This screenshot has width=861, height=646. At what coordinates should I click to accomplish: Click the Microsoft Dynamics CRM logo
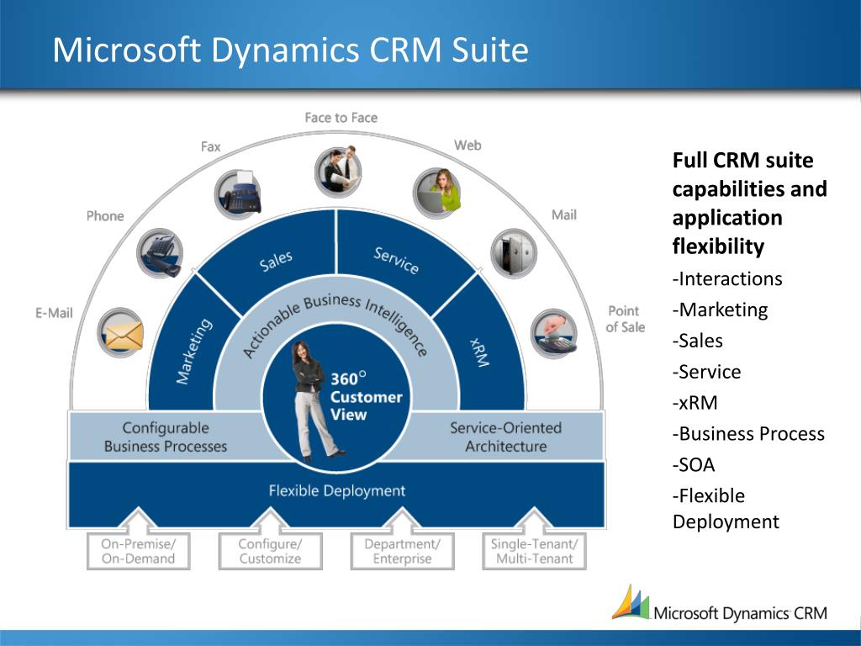pos(720,604)
